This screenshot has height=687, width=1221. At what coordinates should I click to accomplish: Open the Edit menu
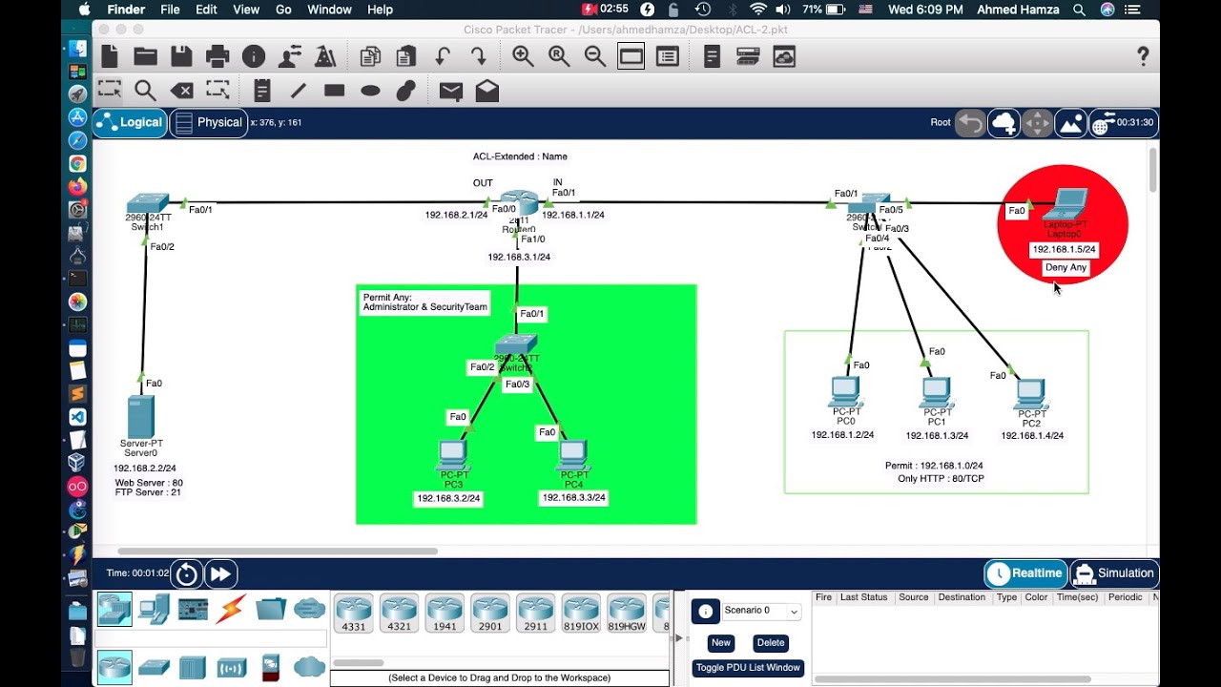(x=206, y=10)
